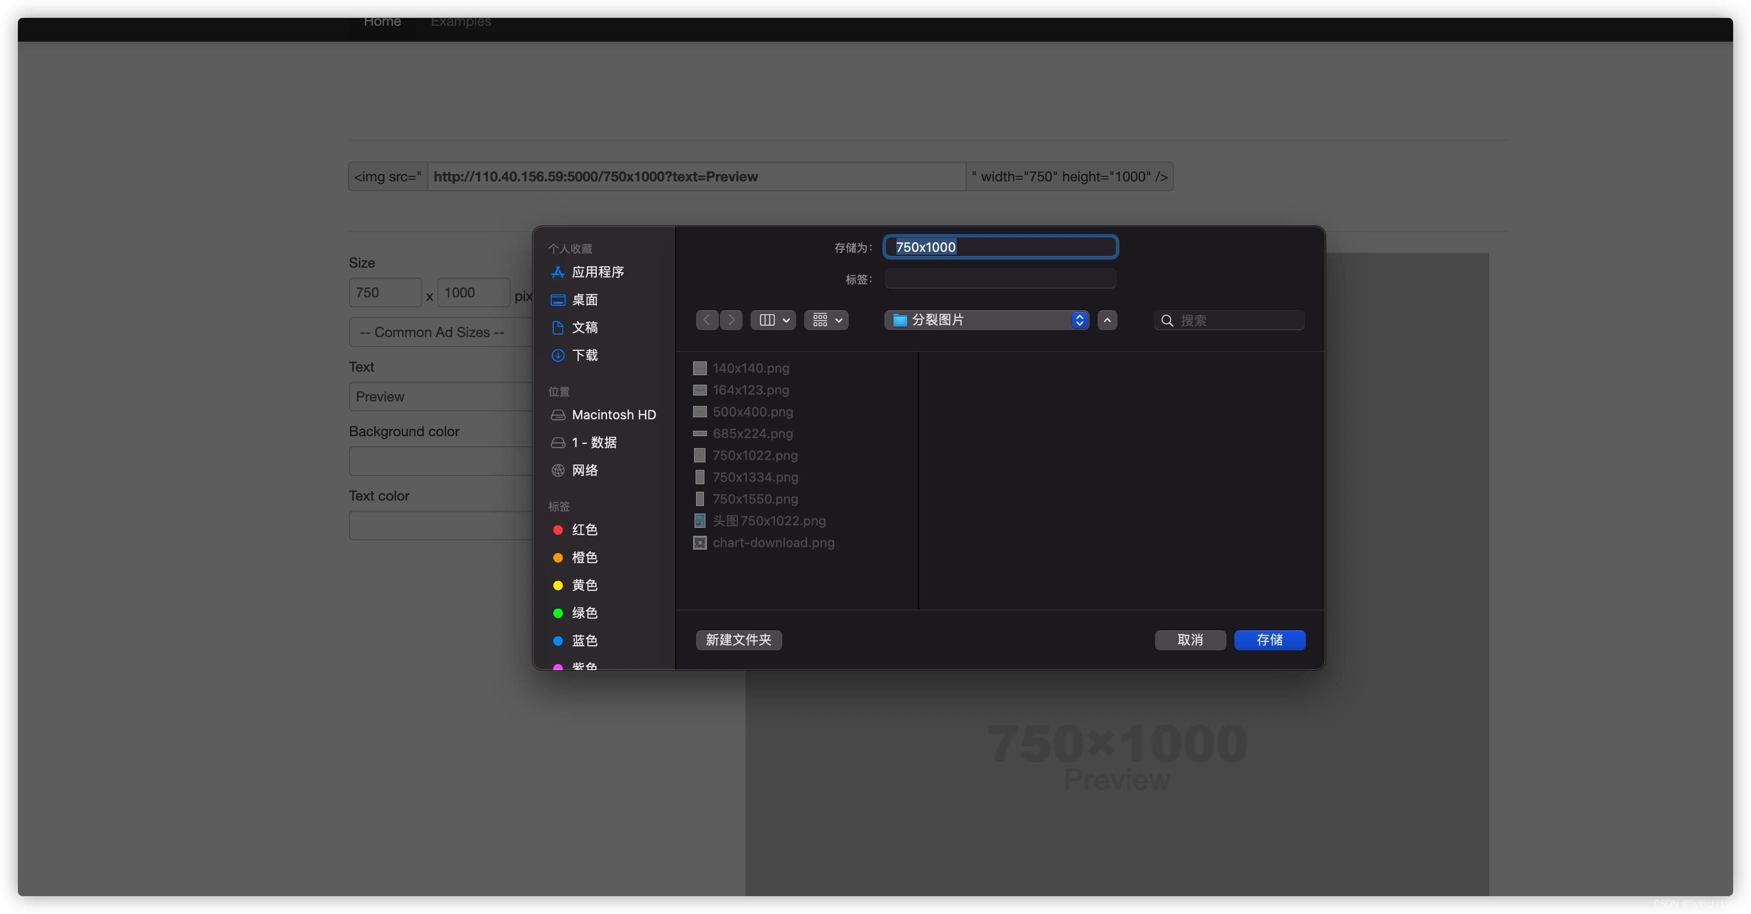1751x914 pixels.
Task: Expand the folder view toggle button
Action: point(1105,320)
